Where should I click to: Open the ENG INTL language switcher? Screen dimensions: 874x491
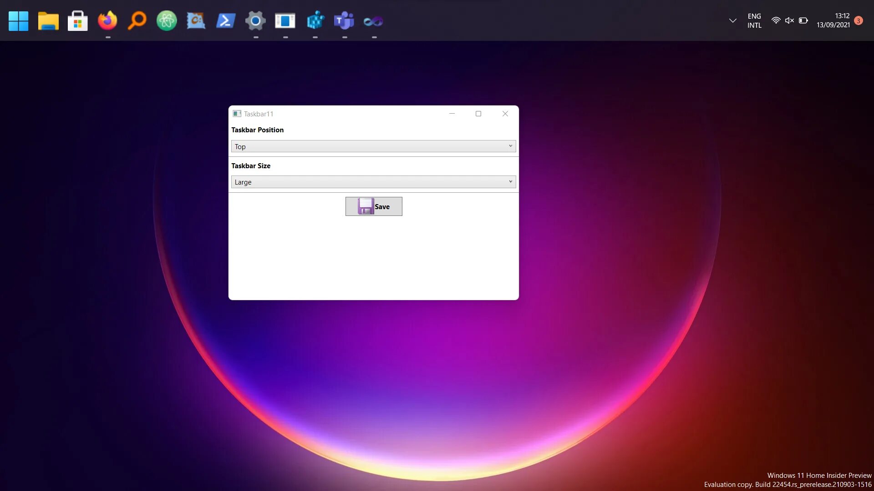tap(754, 20)
